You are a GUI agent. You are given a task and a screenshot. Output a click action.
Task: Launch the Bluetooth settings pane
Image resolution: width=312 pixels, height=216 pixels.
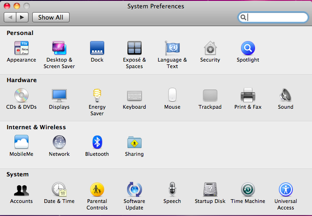click(97, 142)
